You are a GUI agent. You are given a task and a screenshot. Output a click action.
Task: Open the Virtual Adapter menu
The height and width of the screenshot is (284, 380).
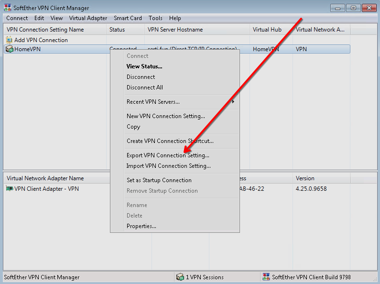88,18
